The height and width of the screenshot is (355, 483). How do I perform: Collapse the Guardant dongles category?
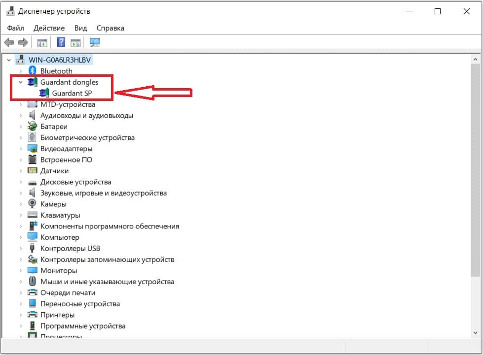(x=21, y=82)
